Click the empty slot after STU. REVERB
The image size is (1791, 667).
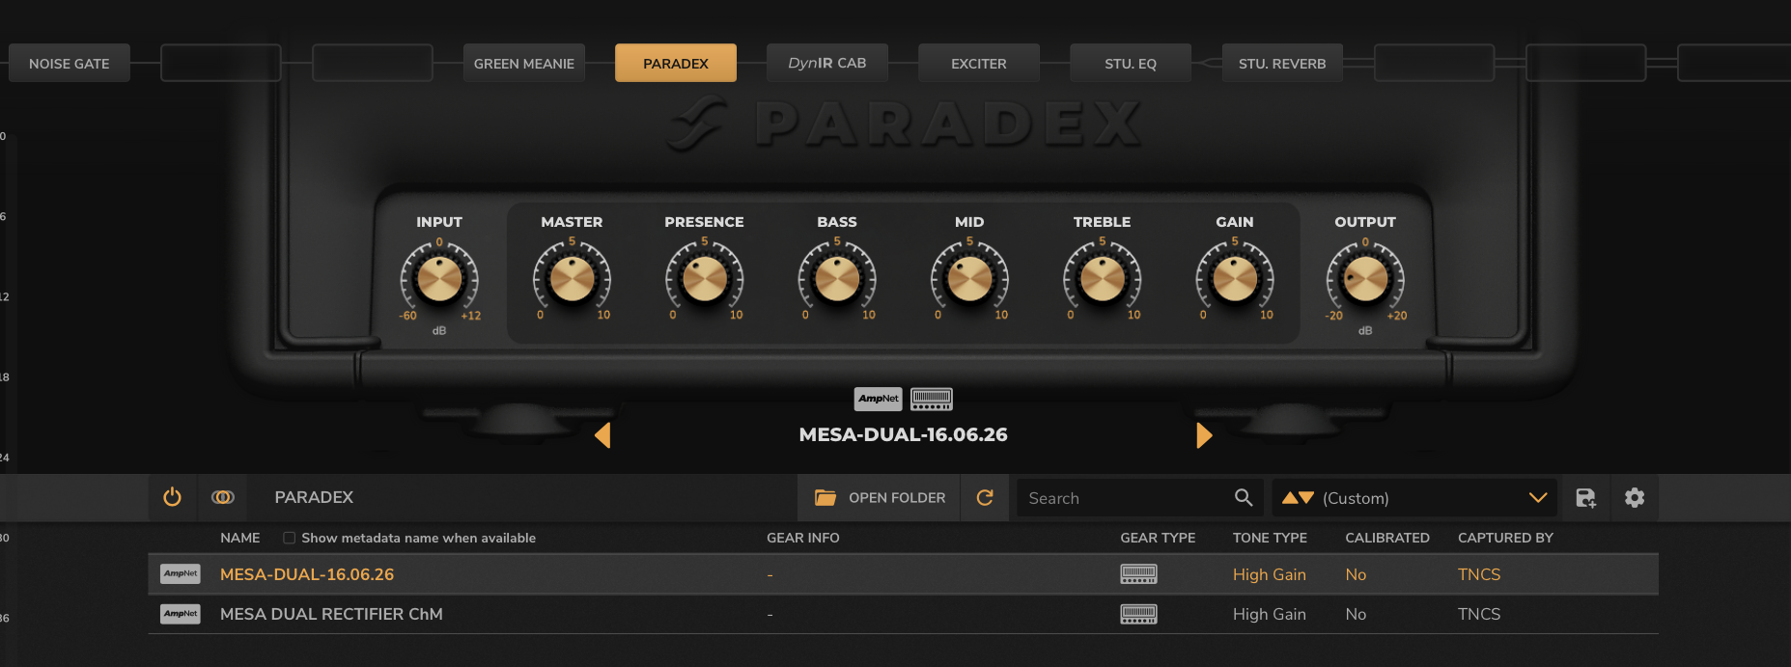tap(1434, 63)
